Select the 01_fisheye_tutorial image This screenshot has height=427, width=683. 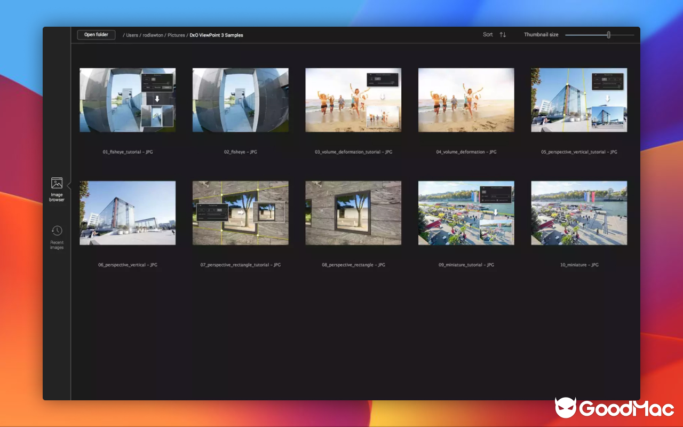128,100
